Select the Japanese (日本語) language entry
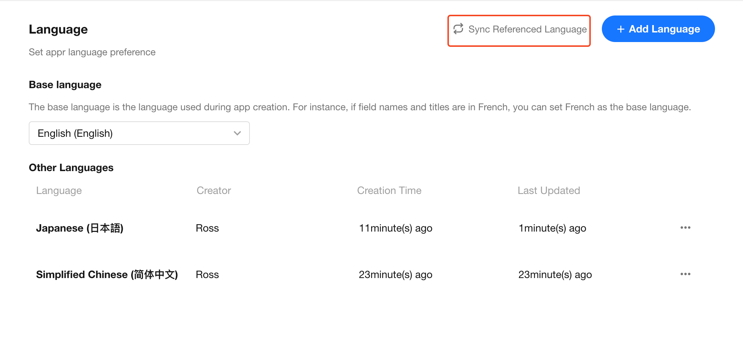 80,228
